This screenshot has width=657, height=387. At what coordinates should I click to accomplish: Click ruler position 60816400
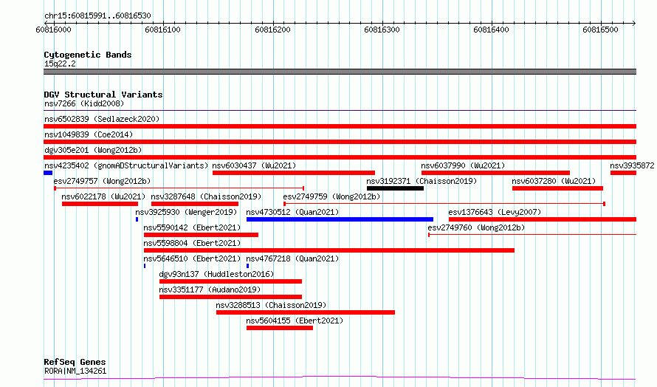491,30
